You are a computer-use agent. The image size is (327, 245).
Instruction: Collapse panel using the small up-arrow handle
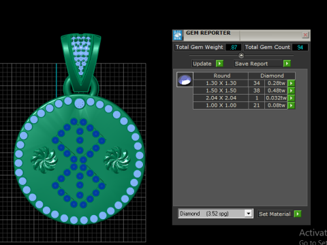click(241, 55)
